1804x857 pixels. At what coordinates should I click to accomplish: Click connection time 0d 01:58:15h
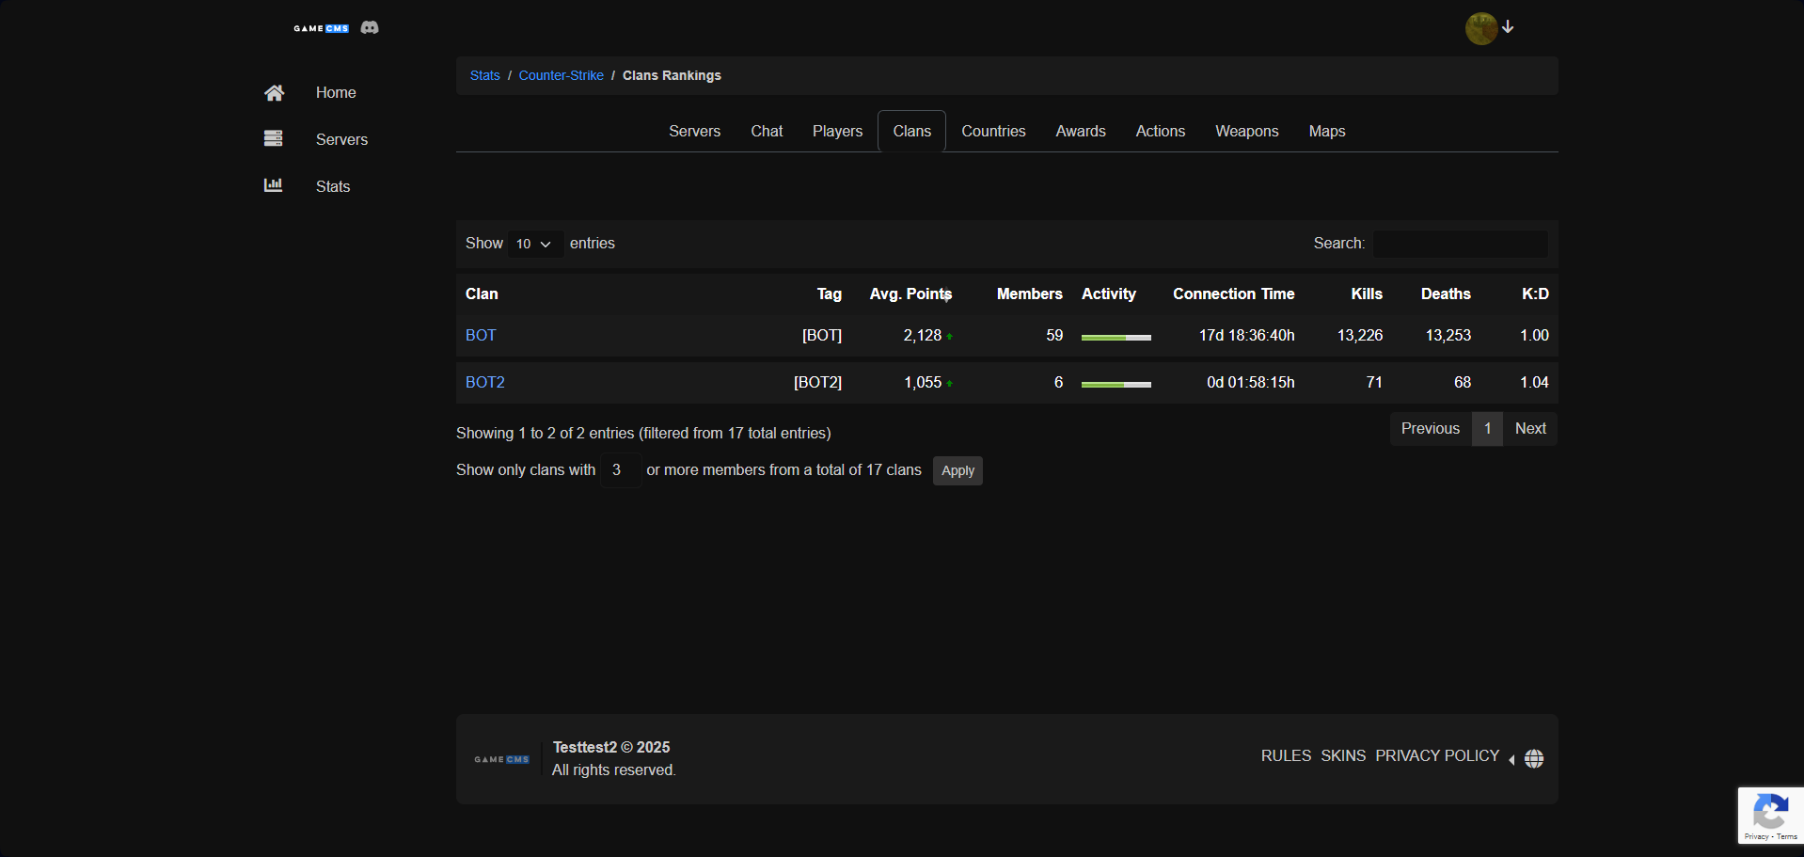[1250, 382]
